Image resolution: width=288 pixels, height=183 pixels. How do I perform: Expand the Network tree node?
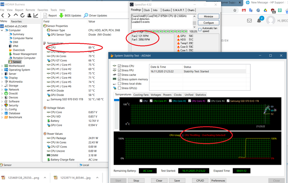(2, 90)
